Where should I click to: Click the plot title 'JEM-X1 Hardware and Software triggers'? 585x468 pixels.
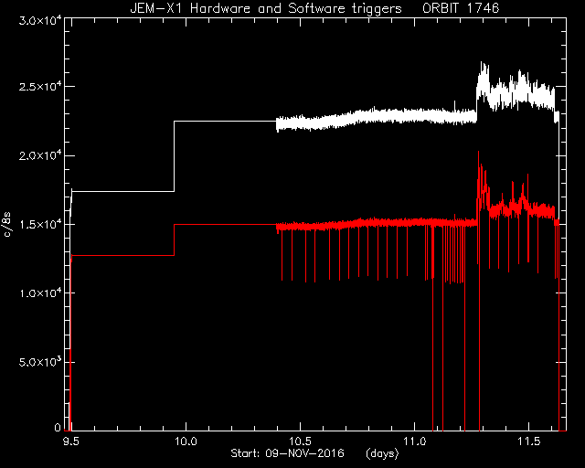[266, 8]
